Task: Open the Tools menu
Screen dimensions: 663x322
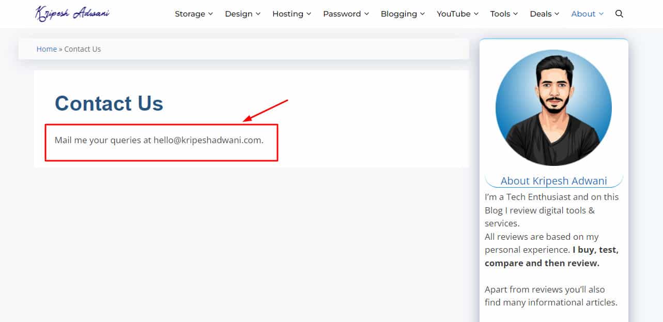Action: click(504, 14)
